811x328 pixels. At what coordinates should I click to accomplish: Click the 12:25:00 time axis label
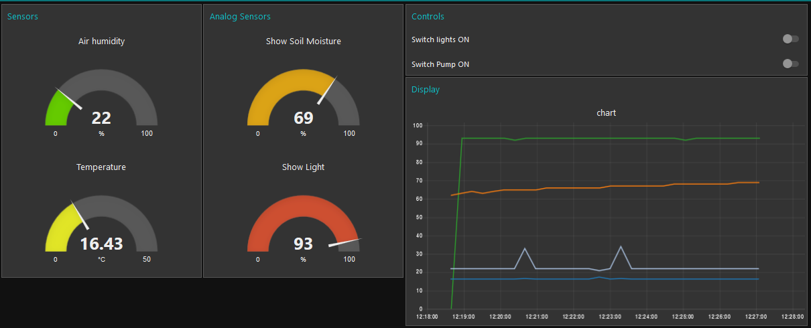coord(683,317)
